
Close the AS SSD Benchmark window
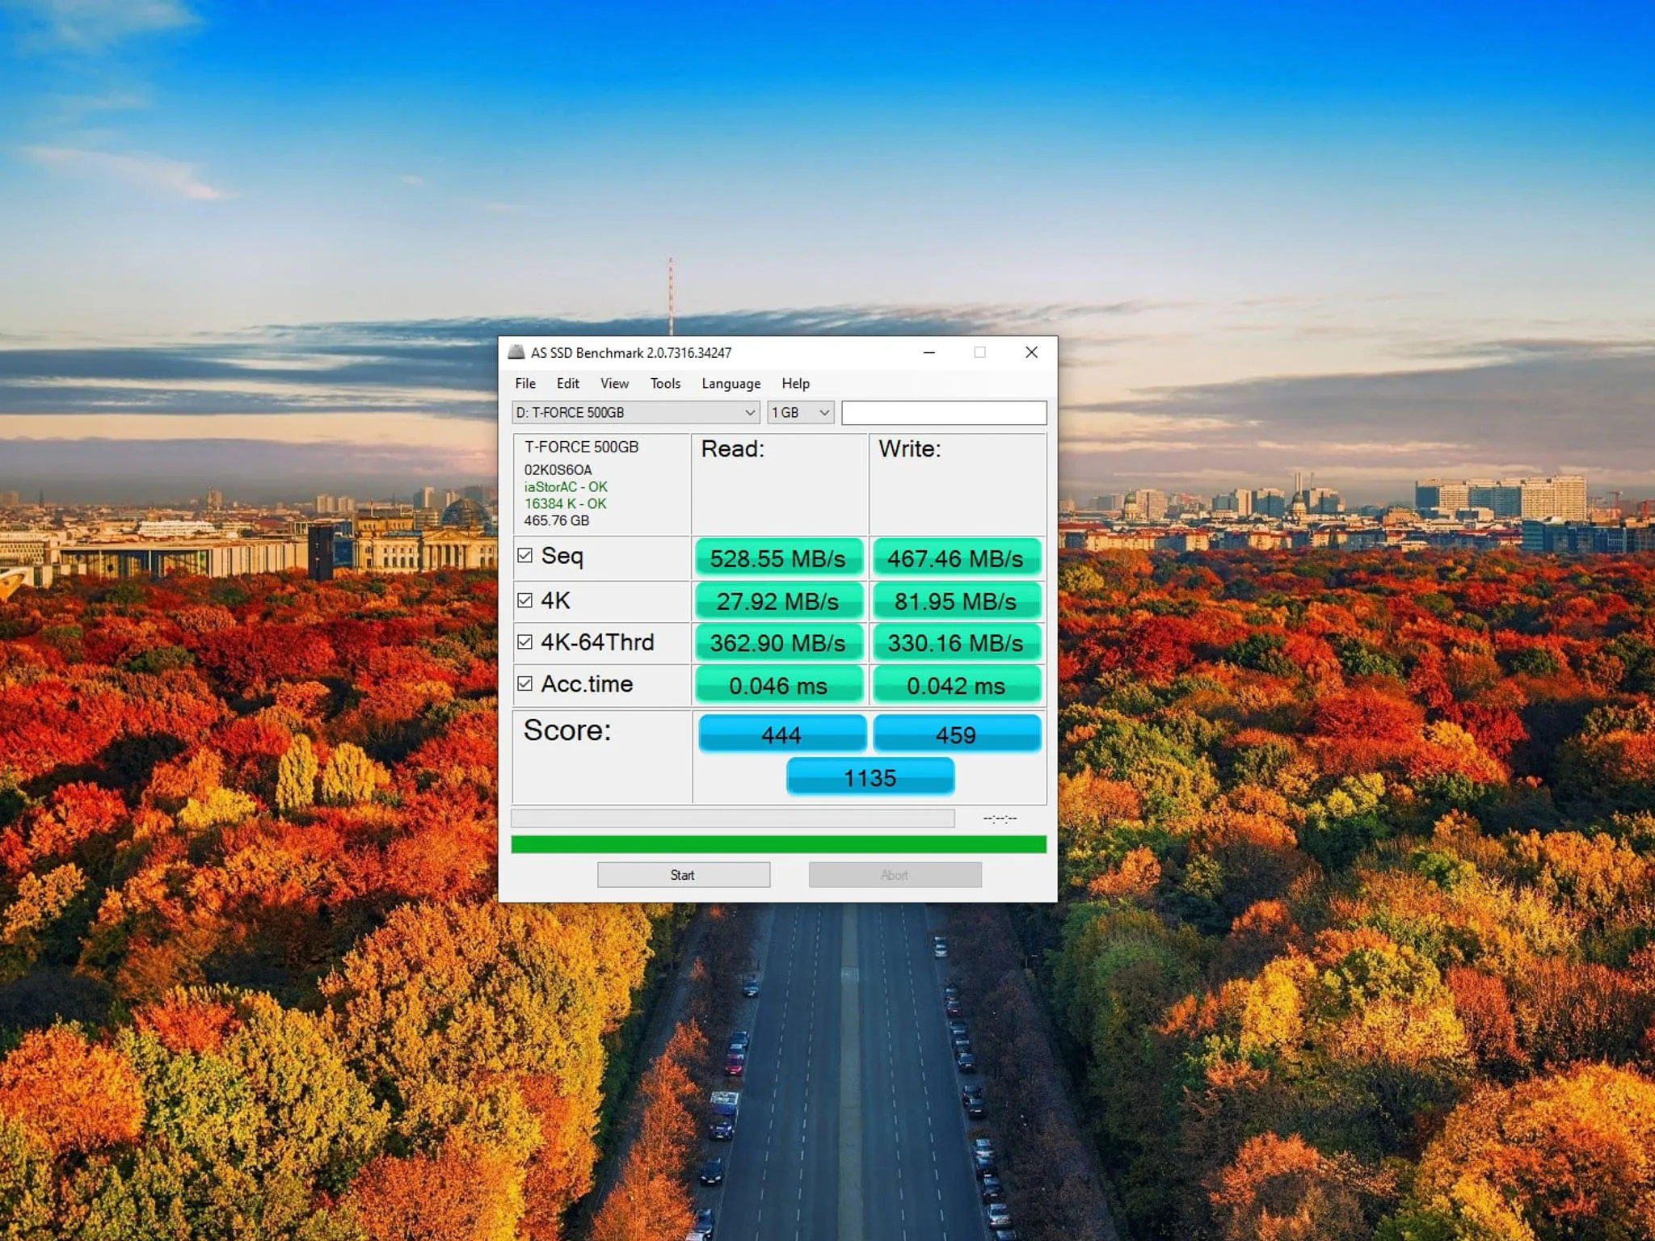[1031, 352]
